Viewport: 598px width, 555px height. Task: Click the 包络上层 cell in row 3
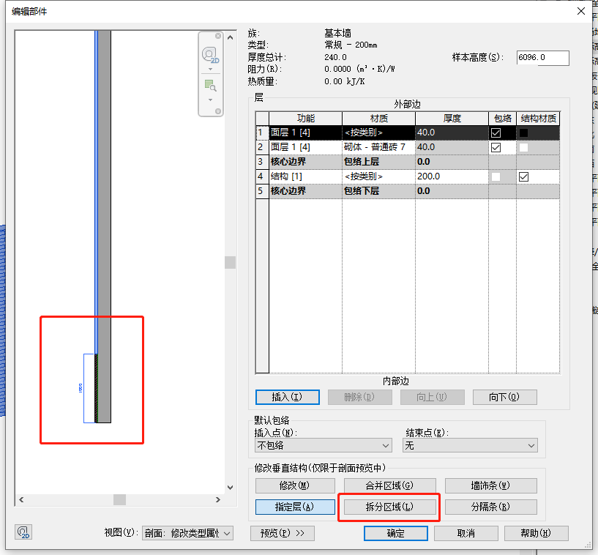378,162
